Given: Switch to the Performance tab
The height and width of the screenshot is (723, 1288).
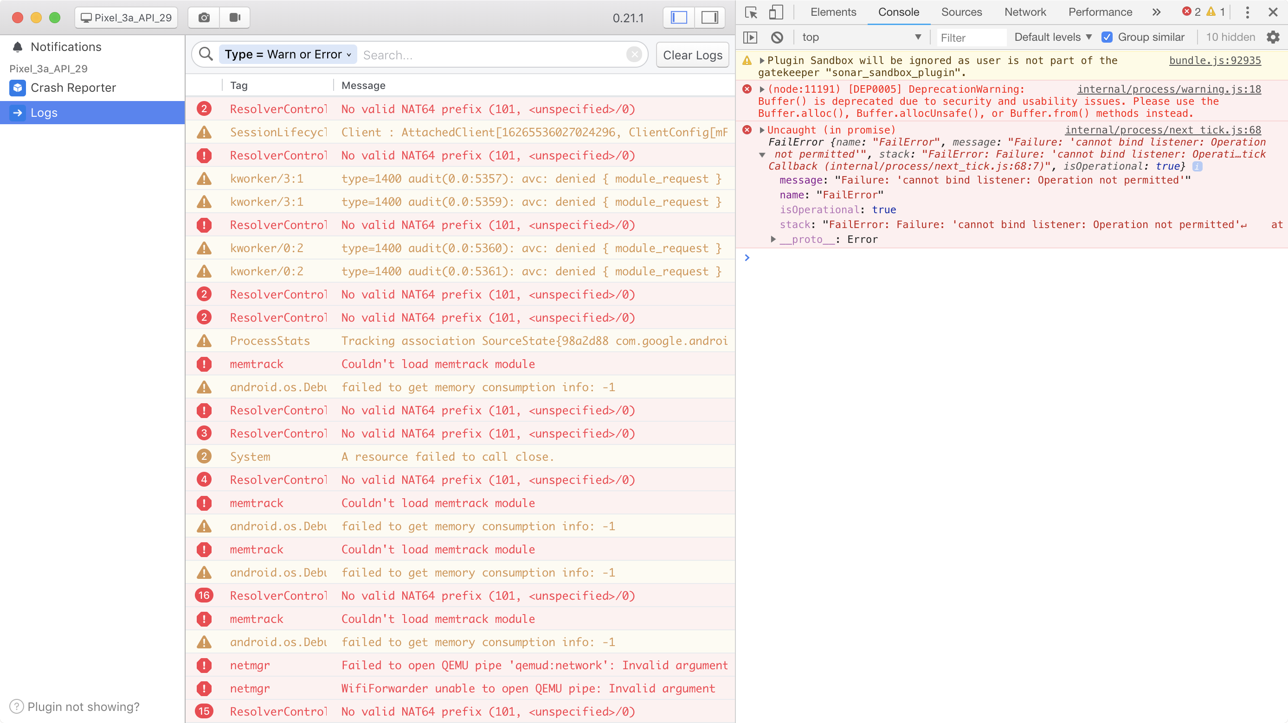Looking at the screenshot, I should [1100, 12].
